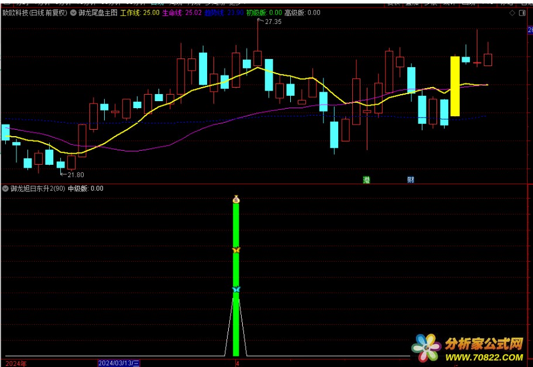
Task: Click the panel layout icon in the chart header
Action: pyautogui.click(x=522, y=13)
